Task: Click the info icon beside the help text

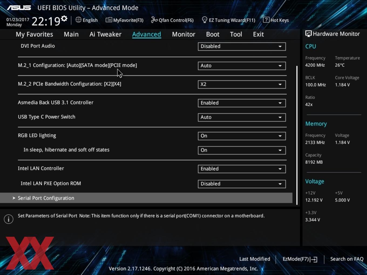Action: [9, 219]
